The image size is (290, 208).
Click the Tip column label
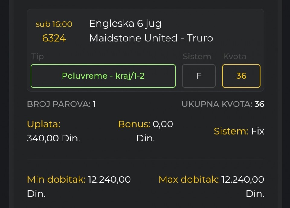37,57
